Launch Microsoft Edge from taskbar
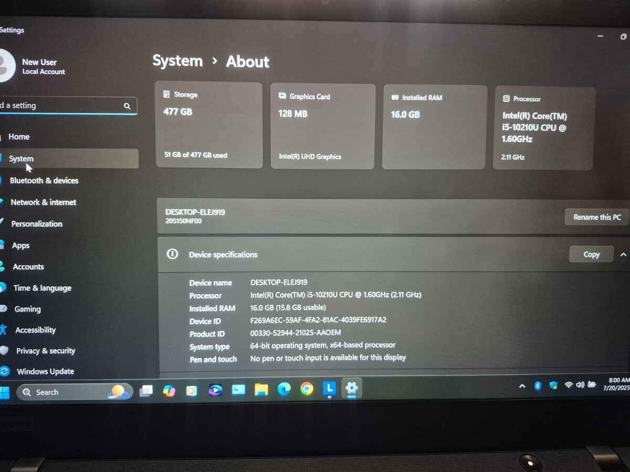Viewport: 630px width, 472px height. click(284, 389)
